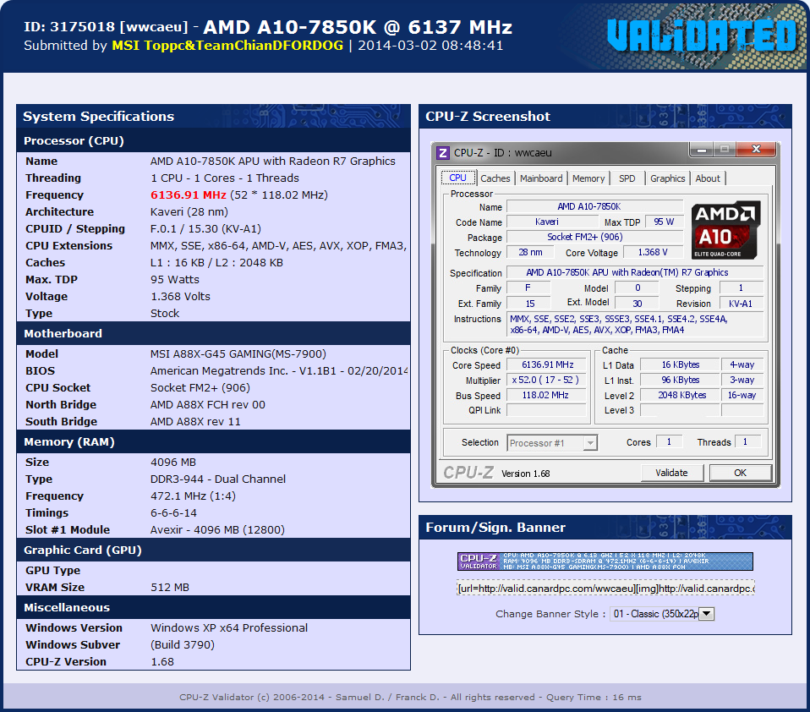810x712 pixels.
Task: Click the CPU-Z Name field AMD A10-7850K
Action: (x=594, y=206)
